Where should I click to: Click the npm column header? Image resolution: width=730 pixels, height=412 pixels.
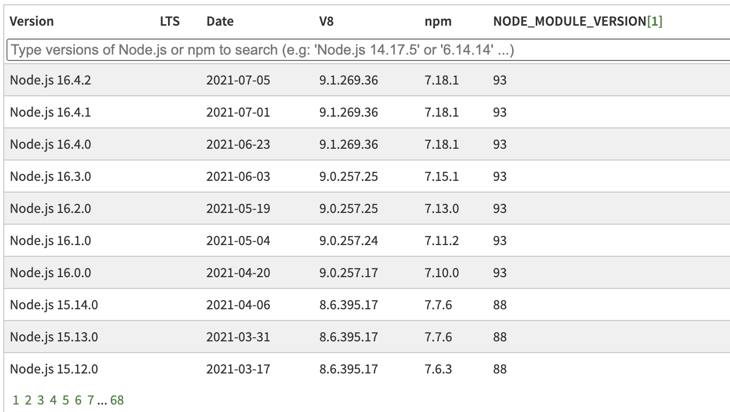pos(438,21)
